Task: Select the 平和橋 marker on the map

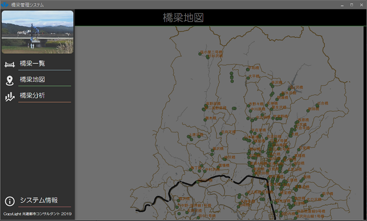Action: click(248, 68)
